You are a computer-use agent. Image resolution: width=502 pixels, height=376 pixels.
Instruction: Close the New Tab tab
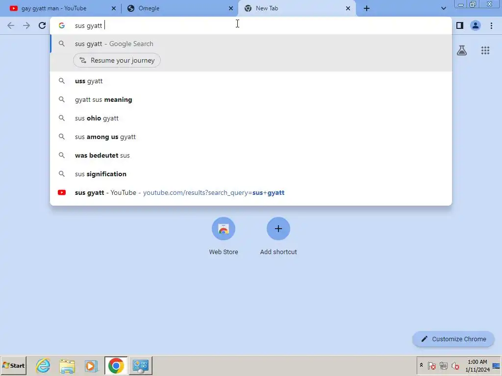348,9
